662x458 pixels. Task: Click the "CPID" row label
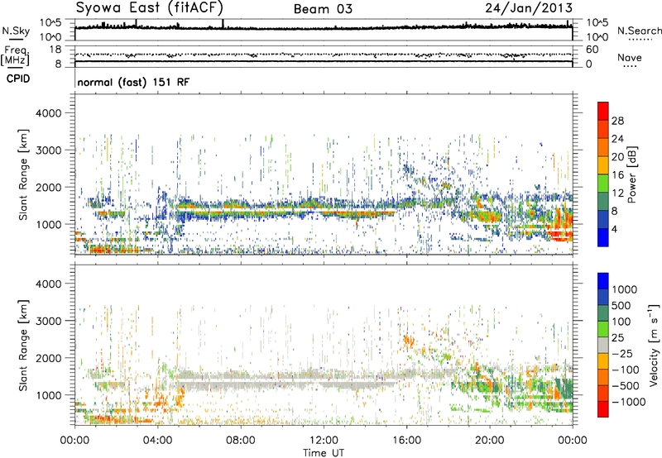(x=18, y=79)
